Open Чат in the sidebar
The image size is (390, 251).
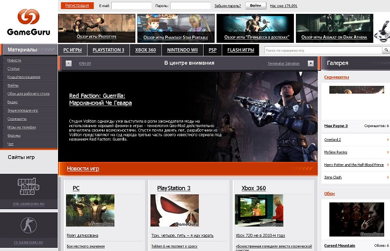pyautogui.click(x=10, y=144)
